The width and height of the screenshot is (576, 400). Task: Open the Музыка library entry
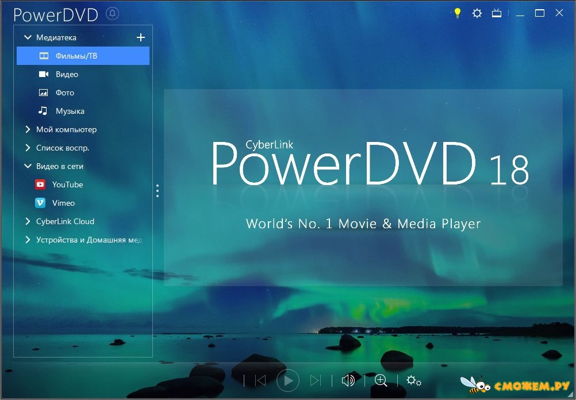pos(83,111)
